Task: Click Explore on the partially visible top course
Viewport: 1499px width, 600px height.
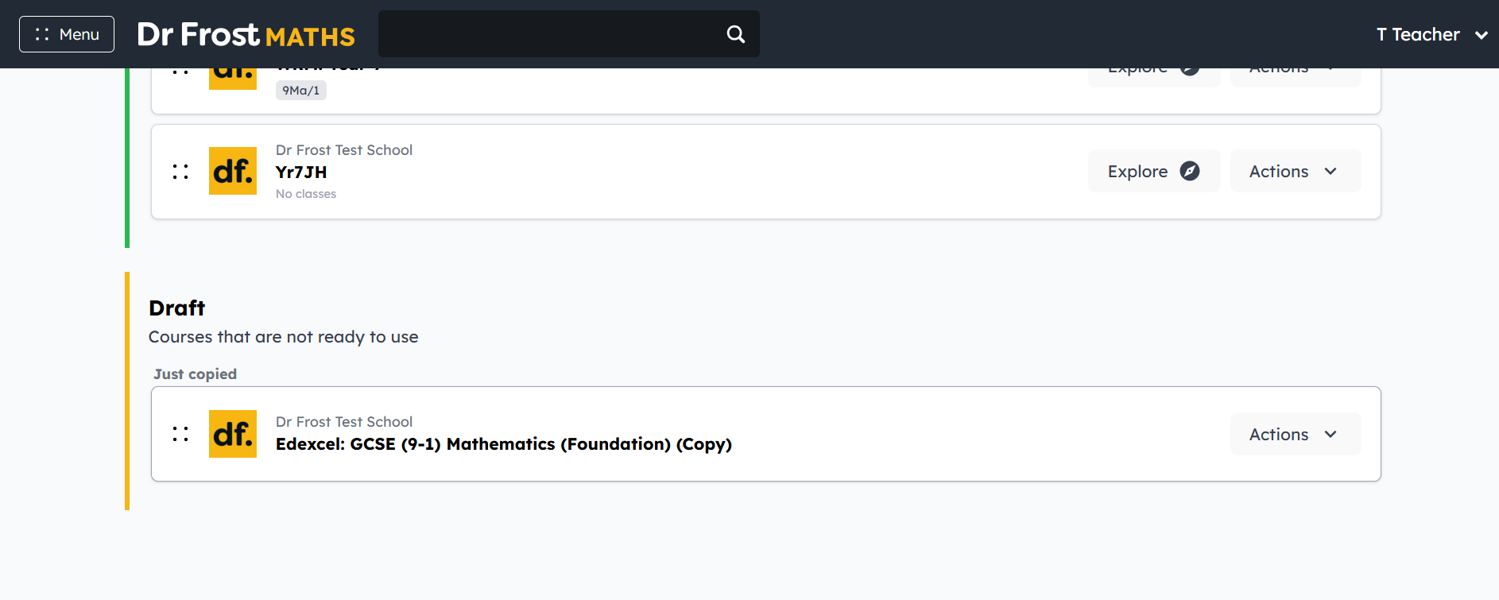Action: click(1154, 77)
